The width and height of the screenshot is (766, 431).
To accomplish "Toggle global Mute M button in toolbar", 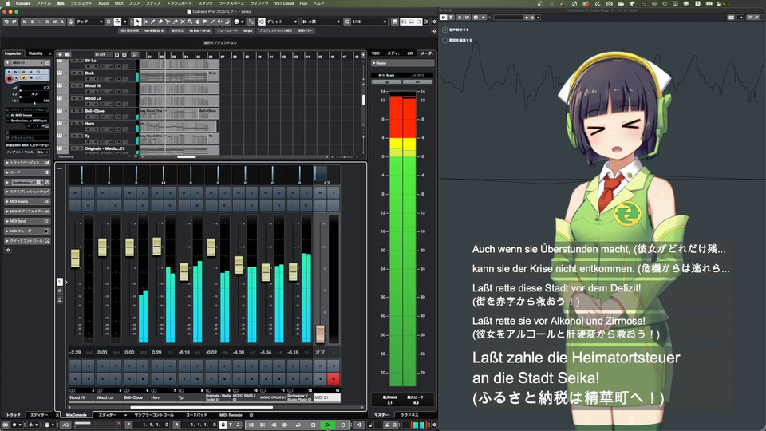I will pos(25,22).
